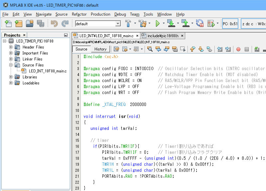This screenshot has width=266, height=191.
Task: Open Run Project dropdown arrow
Action: 164,23
